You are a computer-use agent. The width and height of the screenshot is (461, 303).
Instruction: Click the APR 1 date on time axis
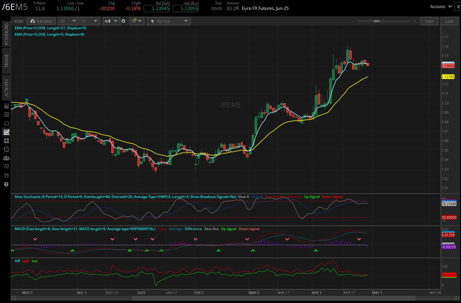(316, 293)
